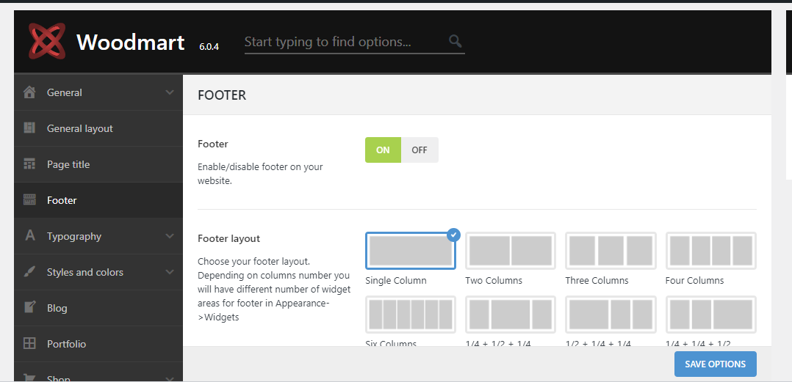
Task: Click the Footer layout label
Action: (x=228, y=238)
